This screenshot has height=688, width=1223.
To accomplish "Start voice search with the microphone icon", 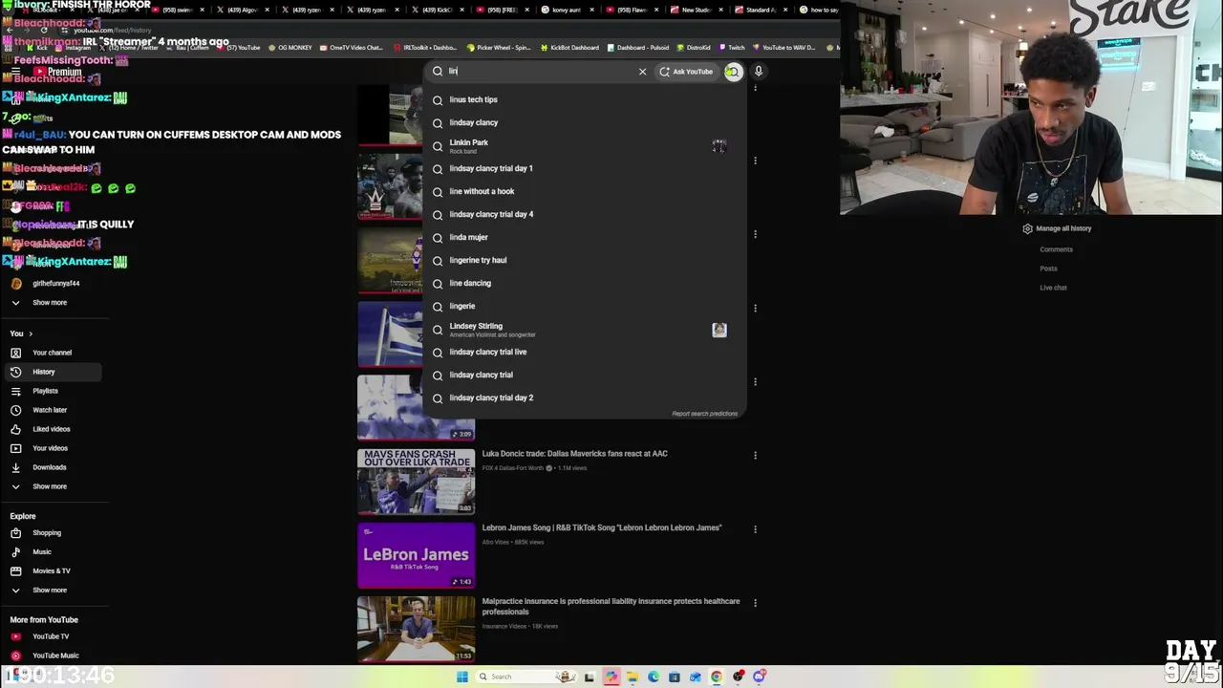I will 759,72.
